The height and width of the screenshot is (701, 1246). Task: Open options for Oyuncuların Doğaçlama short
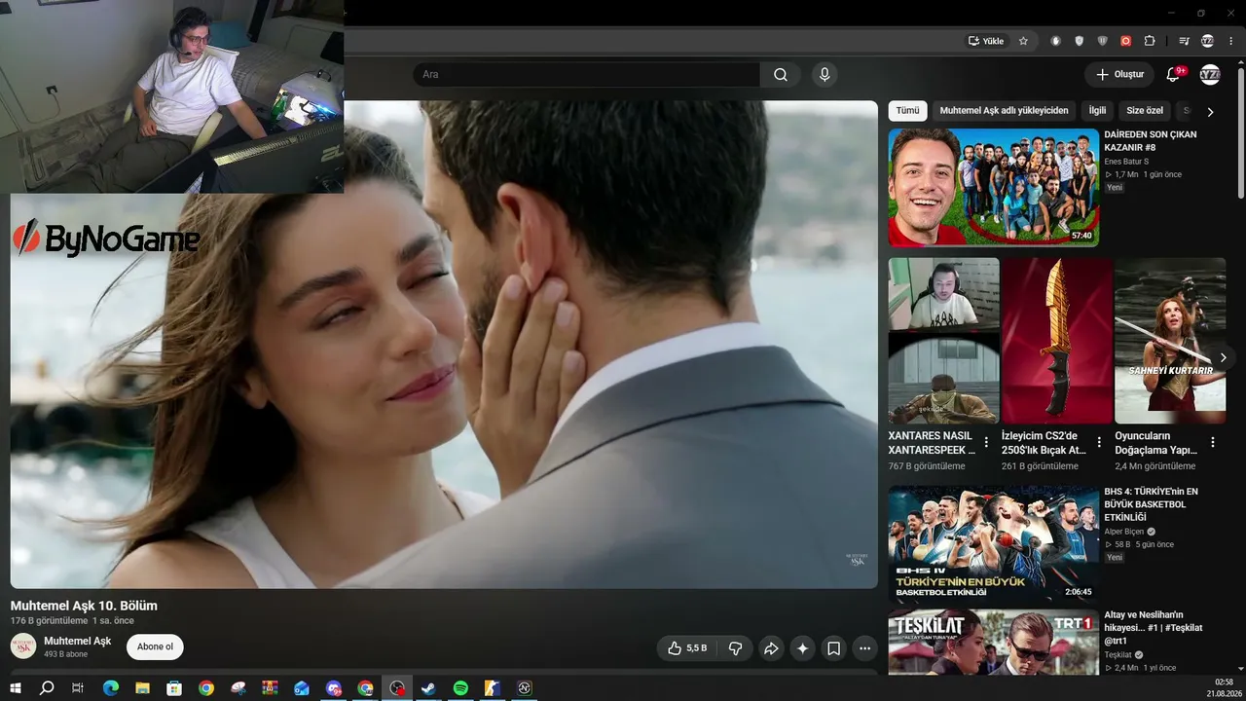click(1213, 442)
